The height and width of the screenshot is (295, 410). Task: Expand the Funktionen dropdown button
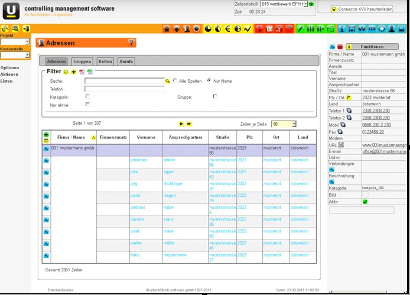tap(372, 47)
